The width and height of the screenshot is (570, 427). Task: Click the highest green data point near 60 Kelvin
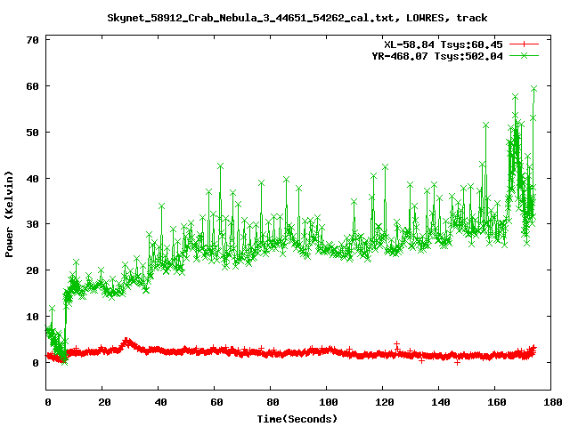(533, 89)
